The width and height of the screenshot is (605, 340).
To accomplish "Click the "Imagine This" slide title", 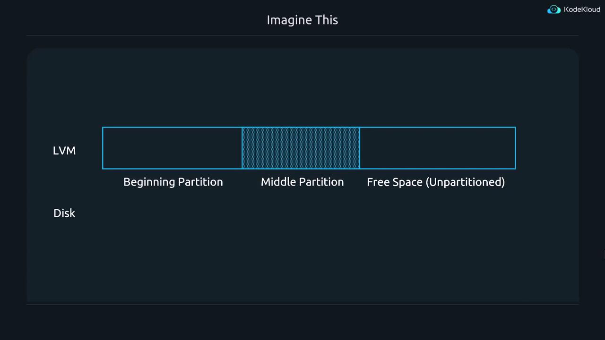I will point(302,20).
